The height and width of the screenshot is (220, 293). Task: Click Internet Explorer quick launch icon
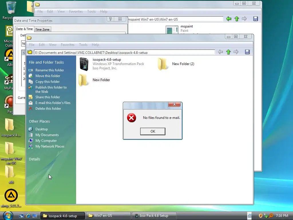tap(28, 216)
